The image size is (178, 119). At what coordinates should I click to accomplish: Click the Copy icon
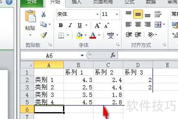(44, 24)
